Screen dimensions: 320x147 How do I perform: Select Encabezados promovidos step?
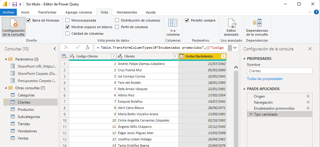point(274,108)
